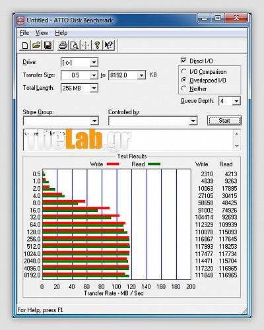Click the 64.0 transfer size row label

tap(35, 225)
